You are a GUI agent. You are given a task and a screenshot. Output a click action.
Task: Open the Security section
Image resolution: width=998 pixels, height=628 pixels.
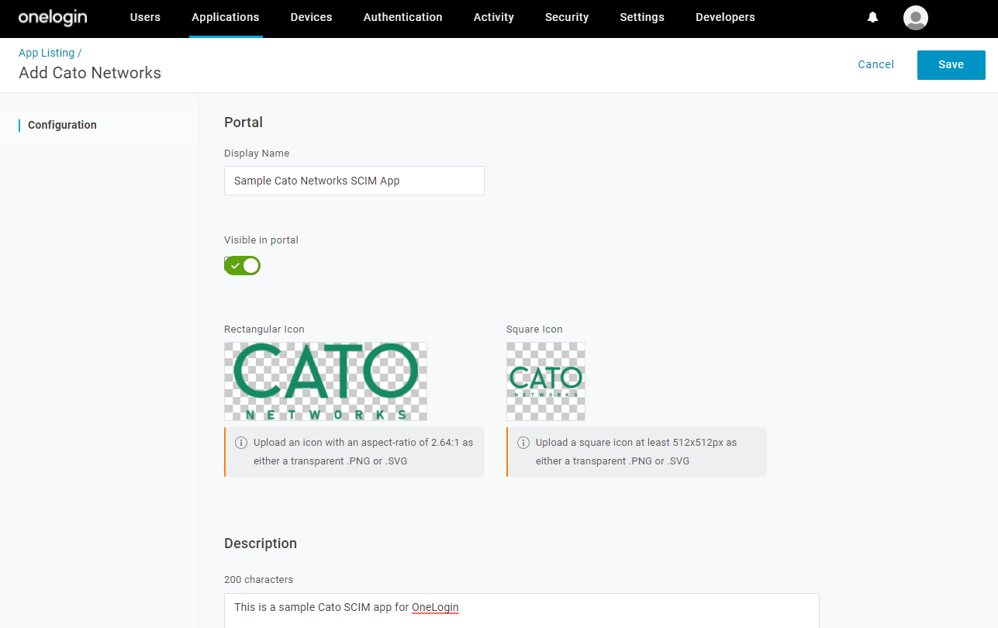coord(567,17)
